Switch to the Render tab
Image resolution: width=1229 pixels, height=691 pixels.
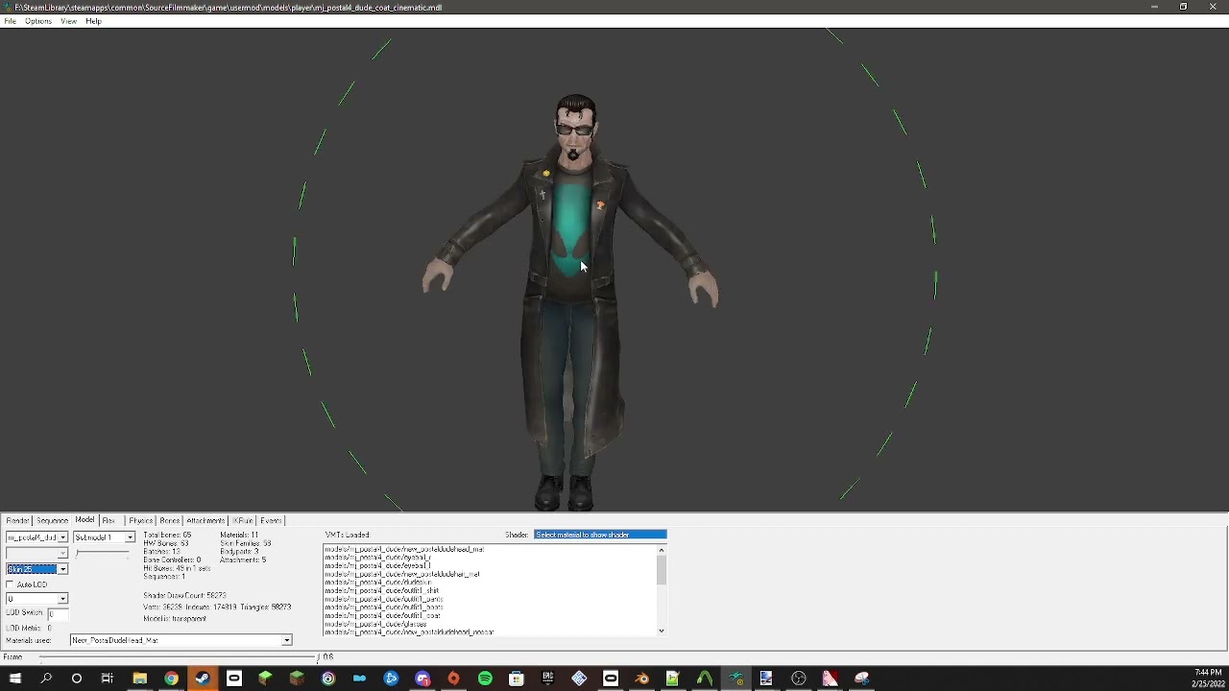tap(17, 520)
